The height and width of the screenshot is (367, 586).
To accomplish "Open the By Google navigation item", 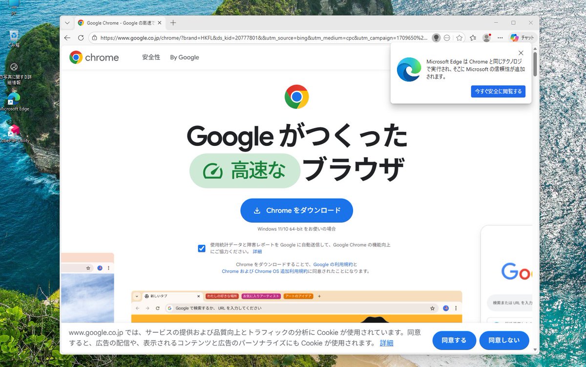I will (x=185, y=57).
